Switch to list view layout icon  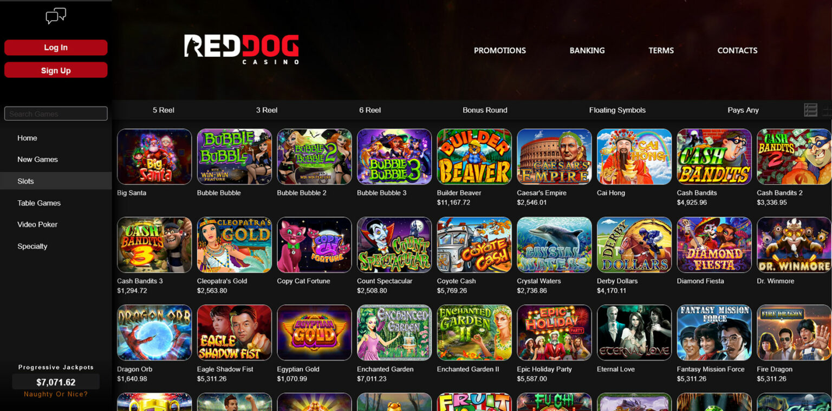(810, 110)
